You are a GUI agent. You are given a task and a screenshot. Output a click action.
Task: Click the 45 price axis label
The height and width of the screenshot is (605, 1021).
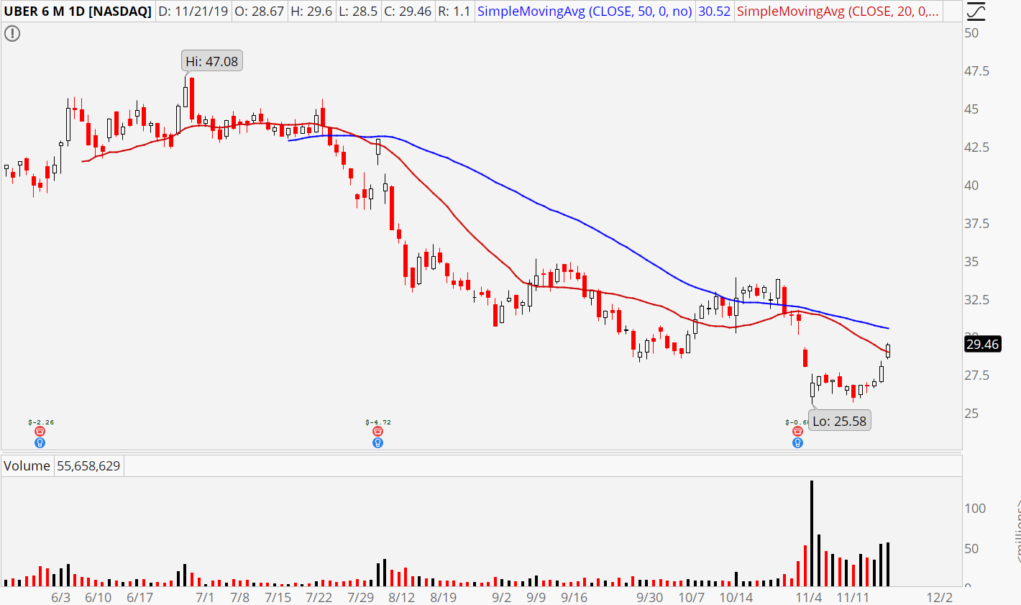coord(971,109)
